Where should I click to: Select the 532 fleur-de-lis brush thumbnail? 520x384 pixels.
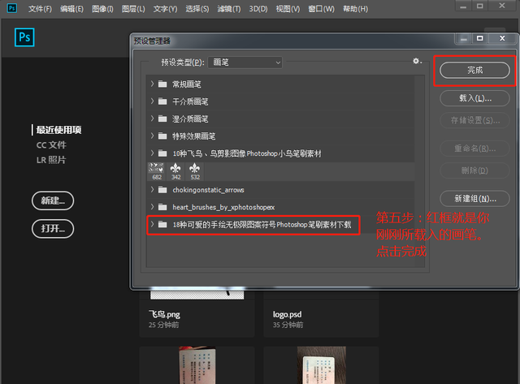(x=195, y=171)
